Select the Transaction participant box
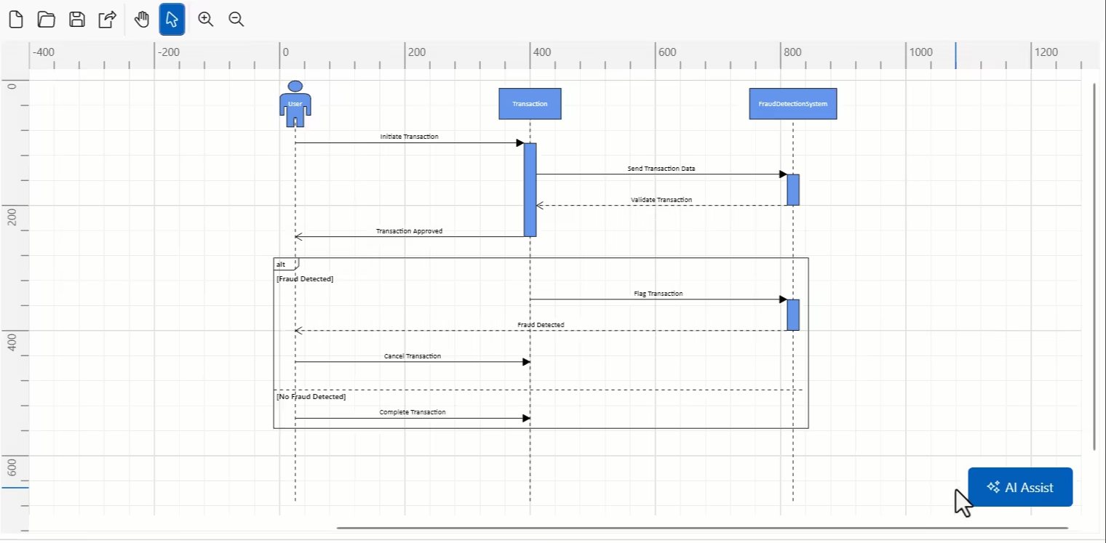The width and height of the screenshot is (1106, 543). (530, 104)
